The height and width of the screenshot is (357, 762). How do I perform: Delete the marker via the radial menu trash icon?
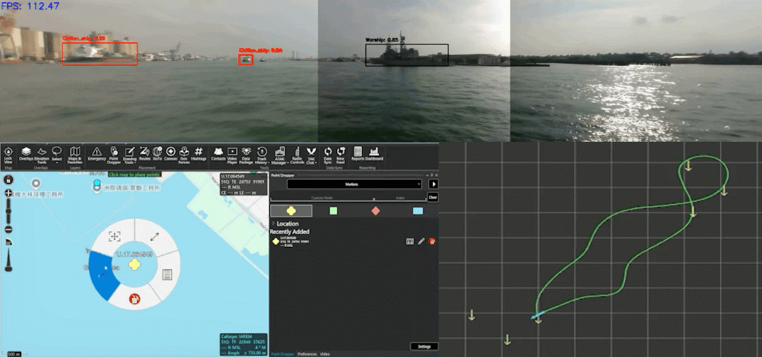(134, 300)
